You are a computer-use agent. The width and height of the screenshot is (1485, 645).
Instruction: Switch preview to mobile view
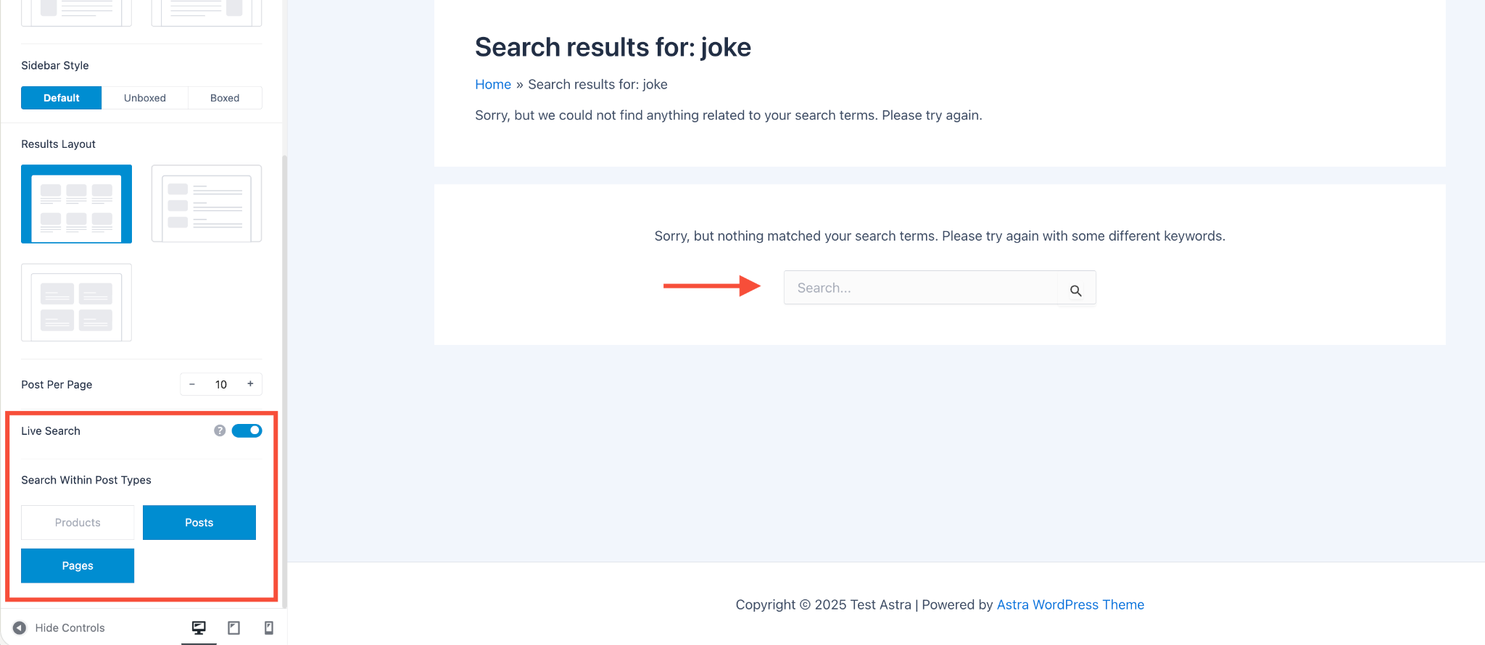tap(268, 628)
